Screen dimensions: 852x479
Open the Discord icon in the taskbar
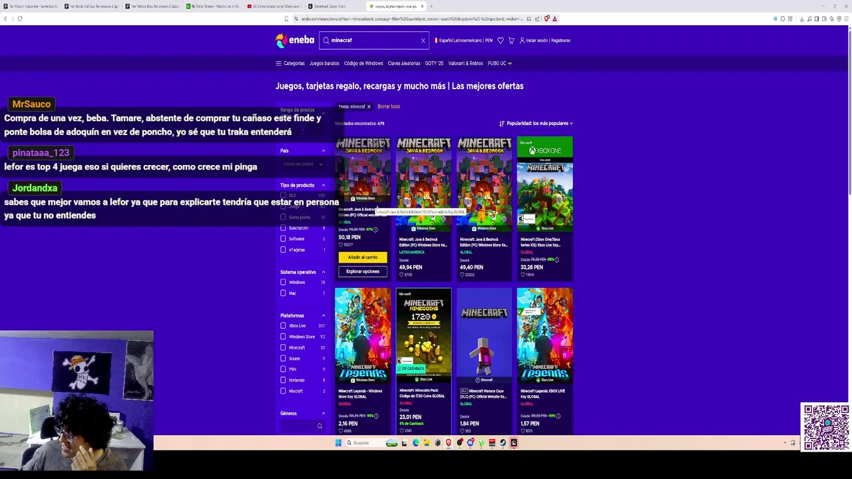pos(471,442)
